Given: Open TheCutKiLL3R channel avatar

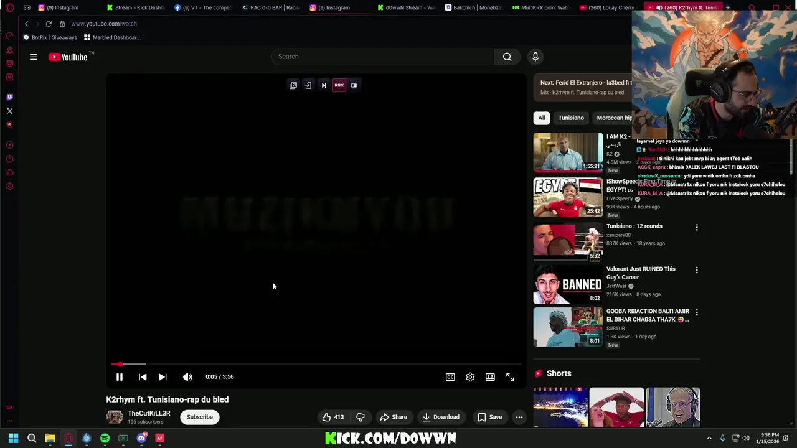Looking at the screenshot, I should (x=114, y=417).
